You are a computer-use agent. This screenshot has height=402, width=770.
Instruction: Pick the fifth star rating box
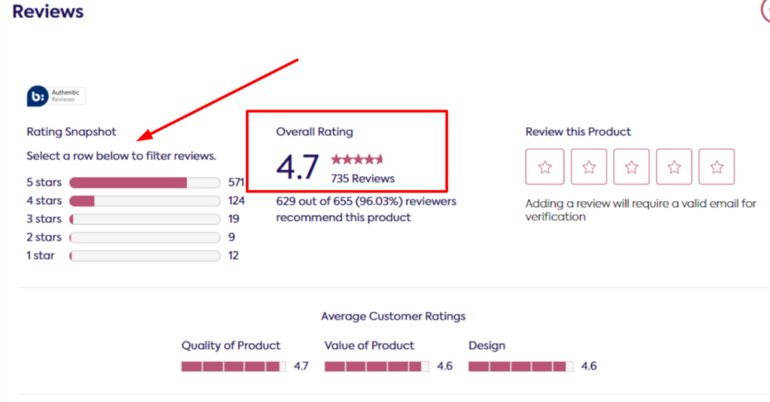(717, 167)
